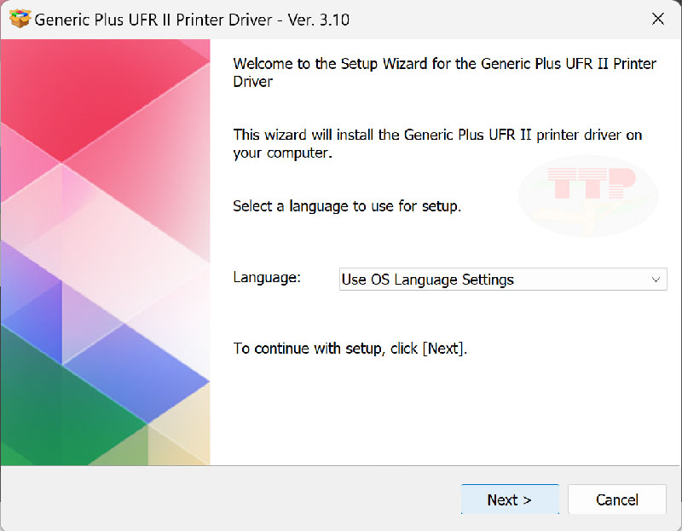Click the TTP watermark logo
Image resolution: width=682 pixels, height=531 pixels.
[x=588, y=194]
